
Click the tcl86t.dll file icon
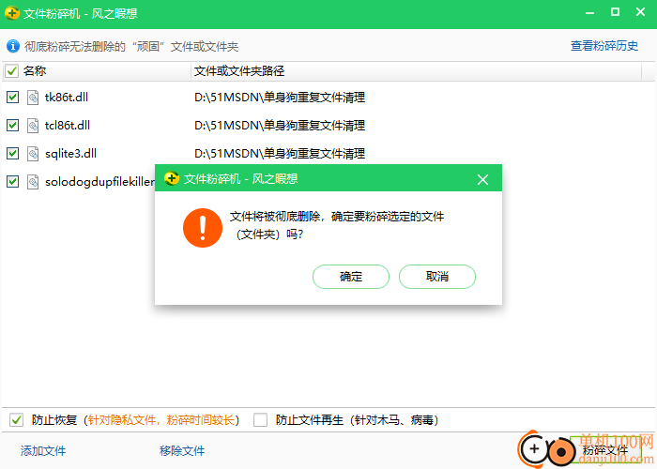click(33, 126)
